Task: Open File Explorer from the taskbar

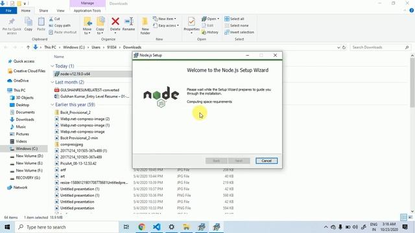Action: (186, 227)
